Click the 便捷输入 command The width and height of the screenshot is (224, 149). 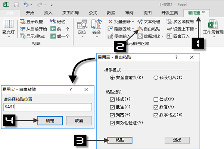[x=119, y=36]
